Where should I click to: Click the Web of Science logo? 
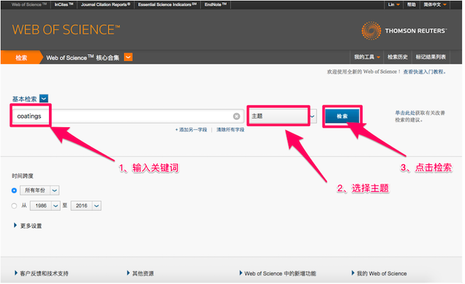click(x=65, y=30)
